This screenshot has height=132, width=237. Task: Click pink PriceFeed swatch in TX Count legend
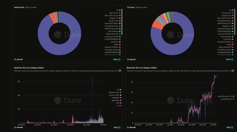233,21
